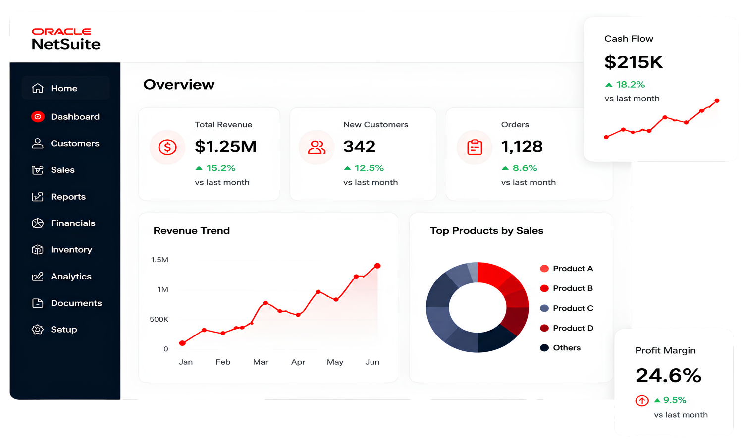Click the Oracle NetSuite logo
Viewport: 743px width, 446px height.
click(66, 39)
